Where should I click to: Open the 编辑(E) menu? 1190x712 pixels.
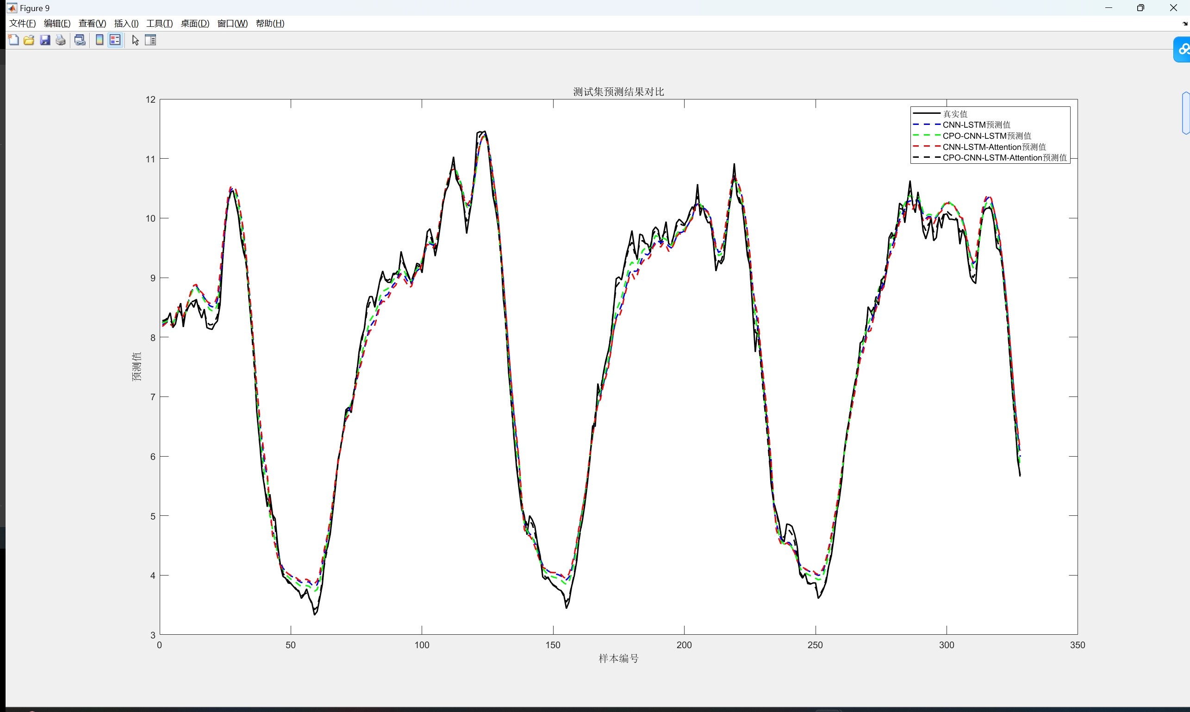tap(57, 24)
